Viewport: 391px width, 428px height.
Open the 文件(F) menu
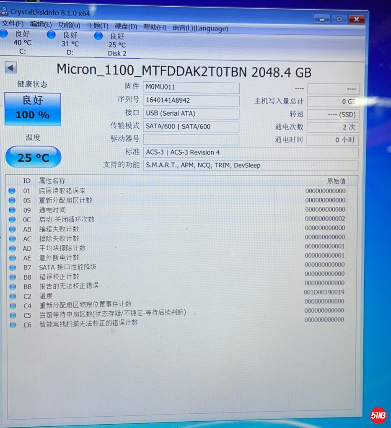(x=13, y=24)
